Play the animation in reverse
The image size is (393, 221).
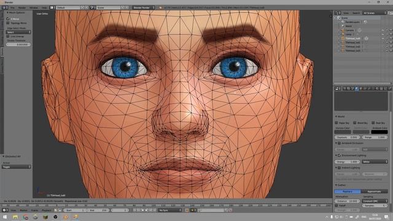[x=142, y=210]
